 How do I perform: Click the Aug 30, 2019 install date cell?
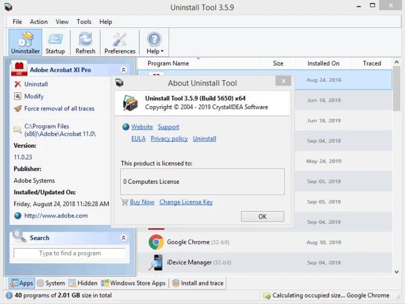324,242
